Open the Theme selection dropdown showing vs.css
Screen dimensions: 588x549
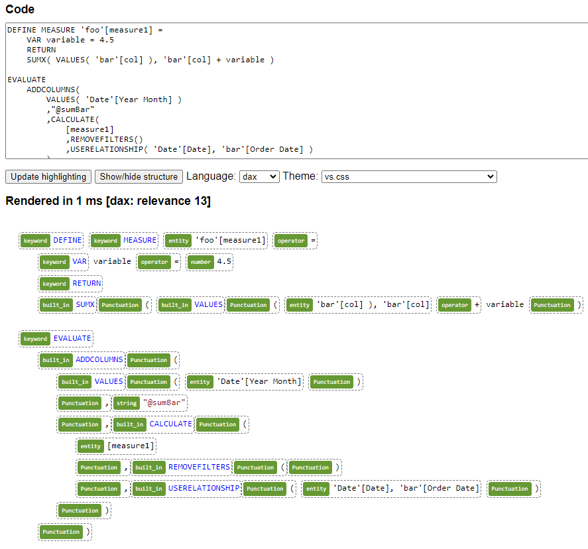409,176
